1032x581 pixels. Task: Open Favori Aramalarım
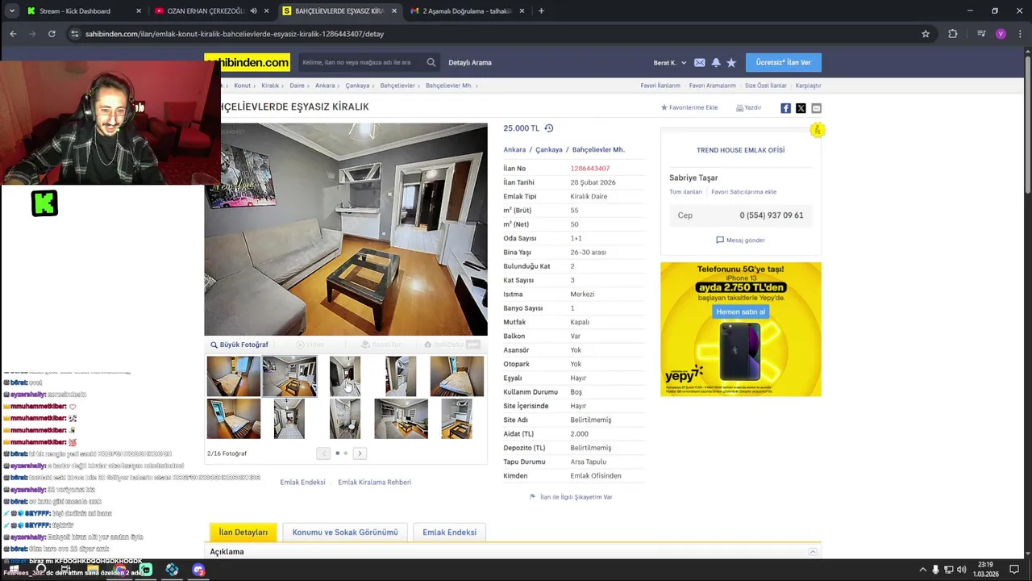713,86
